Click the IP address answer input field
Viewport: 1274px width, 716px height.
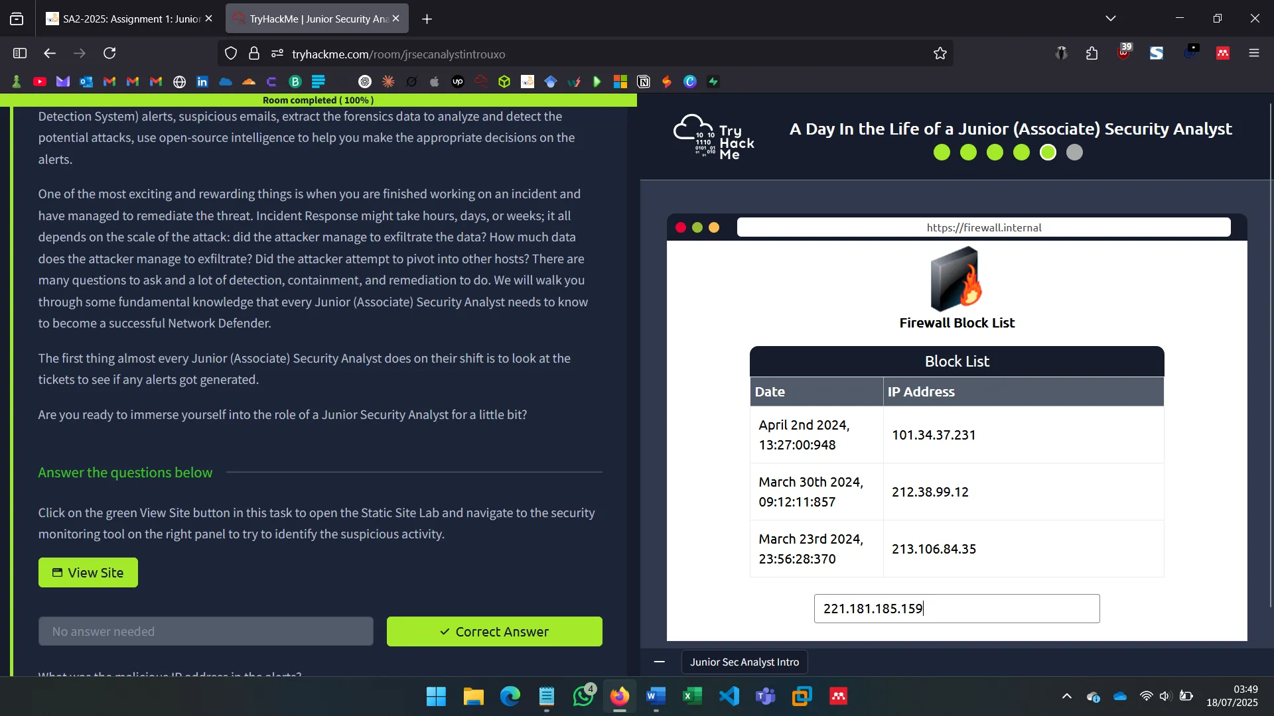click(956, 608)
